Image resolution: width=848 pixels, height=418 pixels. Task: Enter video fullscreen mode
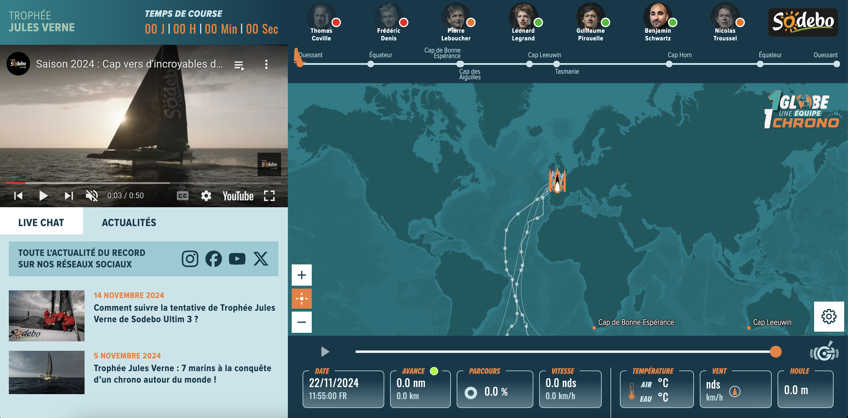point(269,196)
